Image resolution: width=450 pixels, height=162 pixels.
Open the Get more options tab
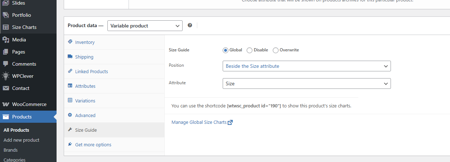pyautogui.click(x=93, y=145)
